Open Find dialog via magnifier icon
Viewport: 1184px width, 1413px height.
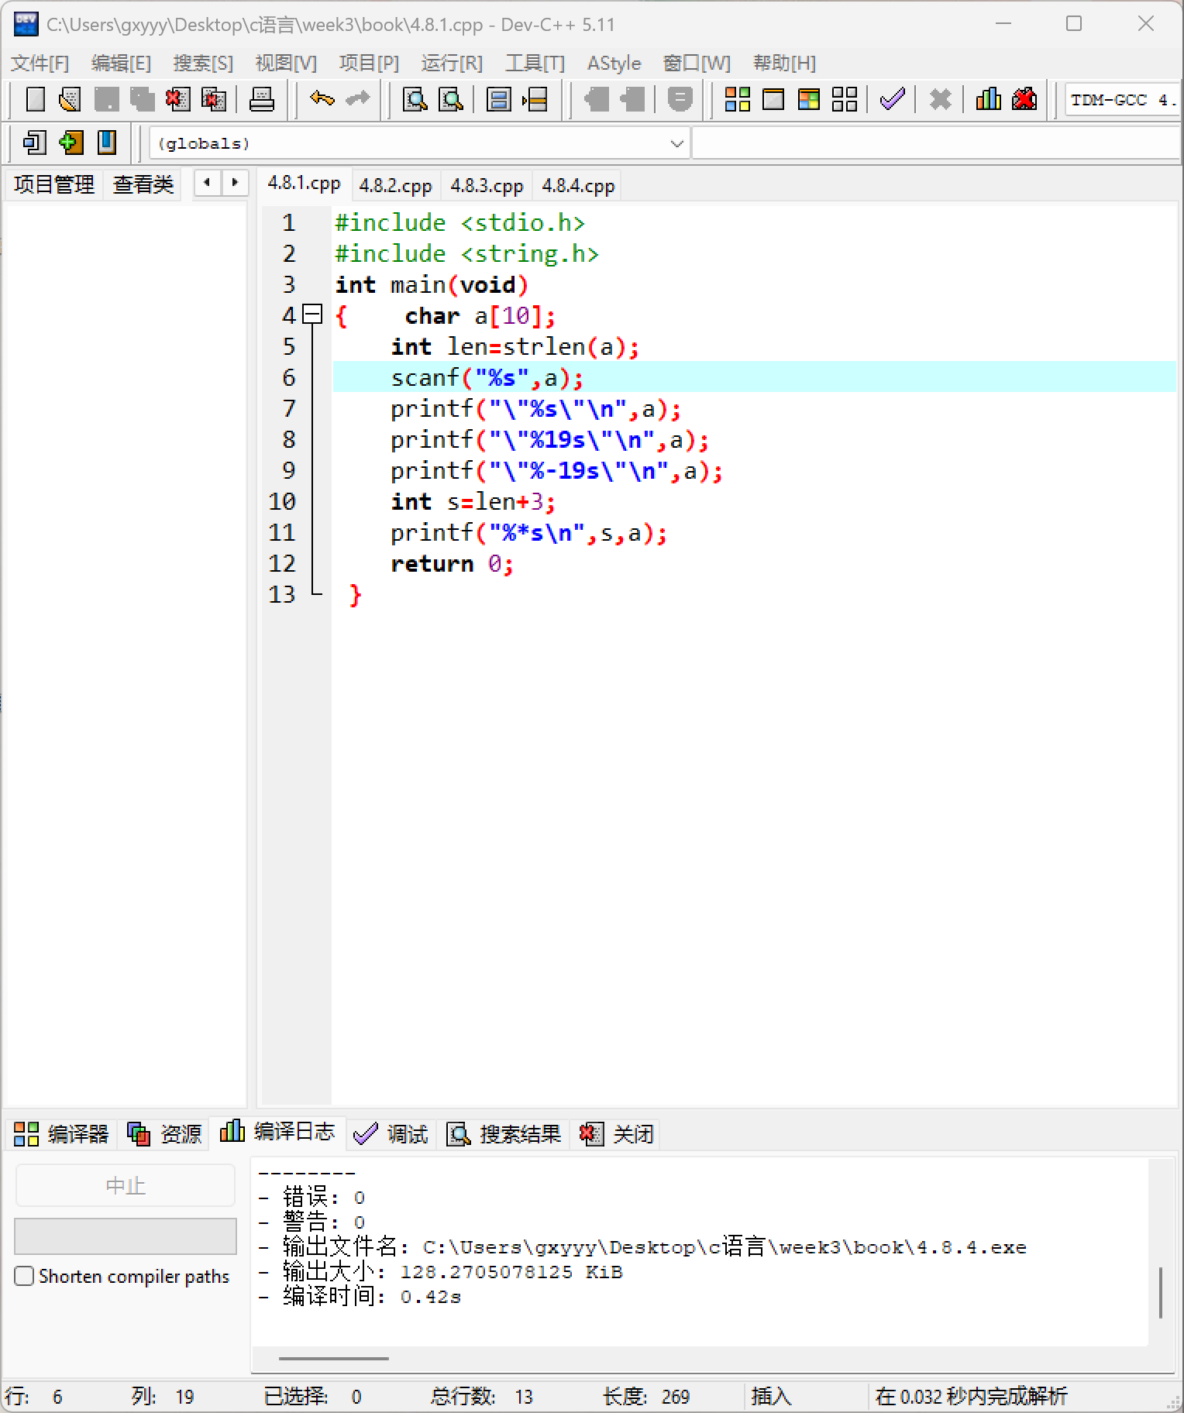pos(415,100)
